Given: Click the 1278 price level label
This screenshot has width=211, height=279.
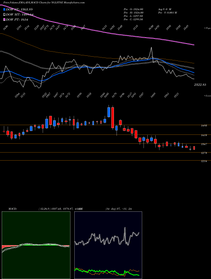Looking at the screenshot, I should [204, 153].
